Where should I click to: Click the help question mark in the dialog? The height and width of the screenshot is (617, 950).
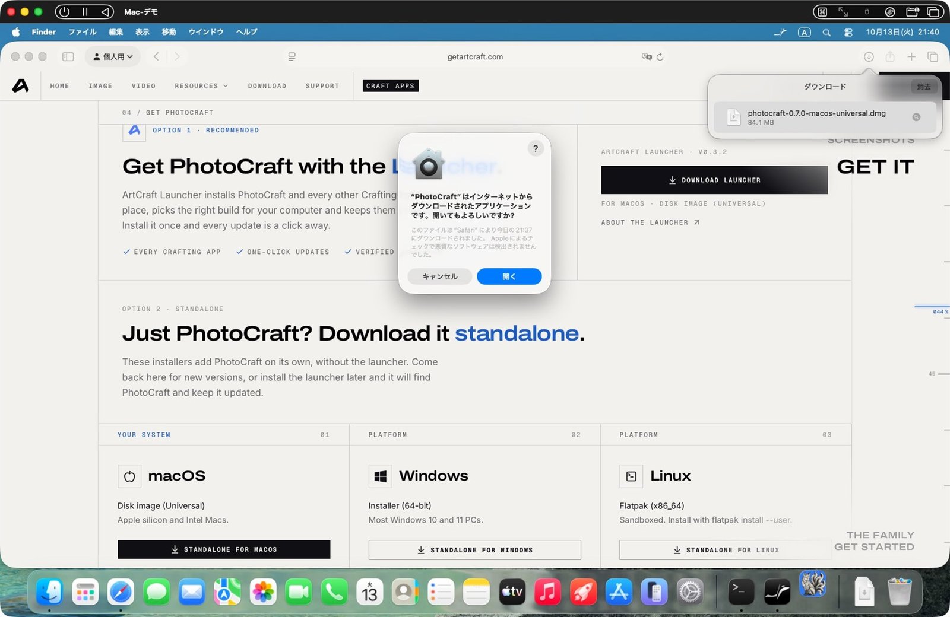pyautogui.click(x=536, y=148)
